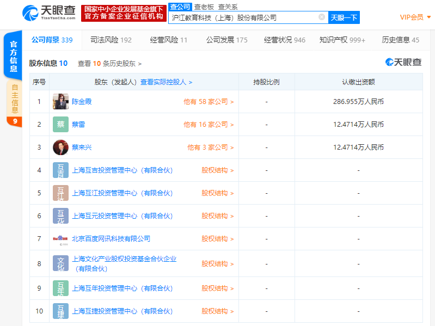Open 上海互捷投资管理中心 company link

(x=122, y=311)
